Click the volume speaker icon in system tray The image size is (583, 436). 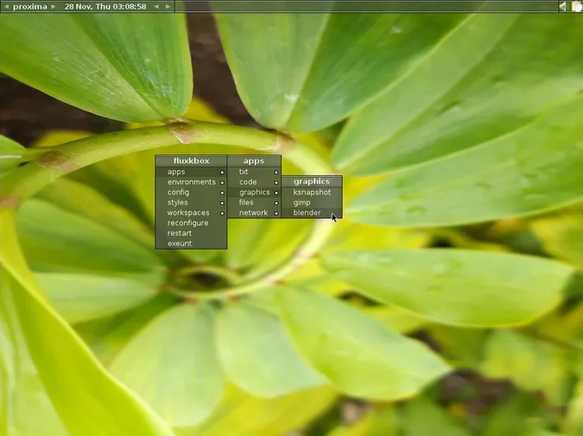[563, 6]
